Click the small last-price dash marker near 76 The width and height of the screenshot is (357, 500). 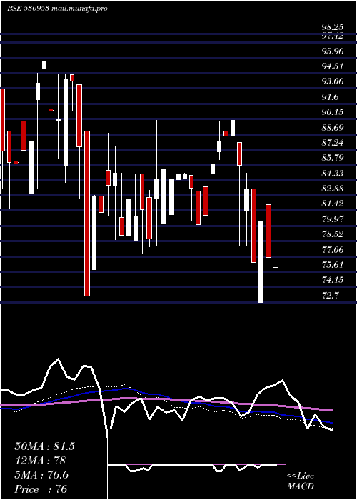click(276, 268)
